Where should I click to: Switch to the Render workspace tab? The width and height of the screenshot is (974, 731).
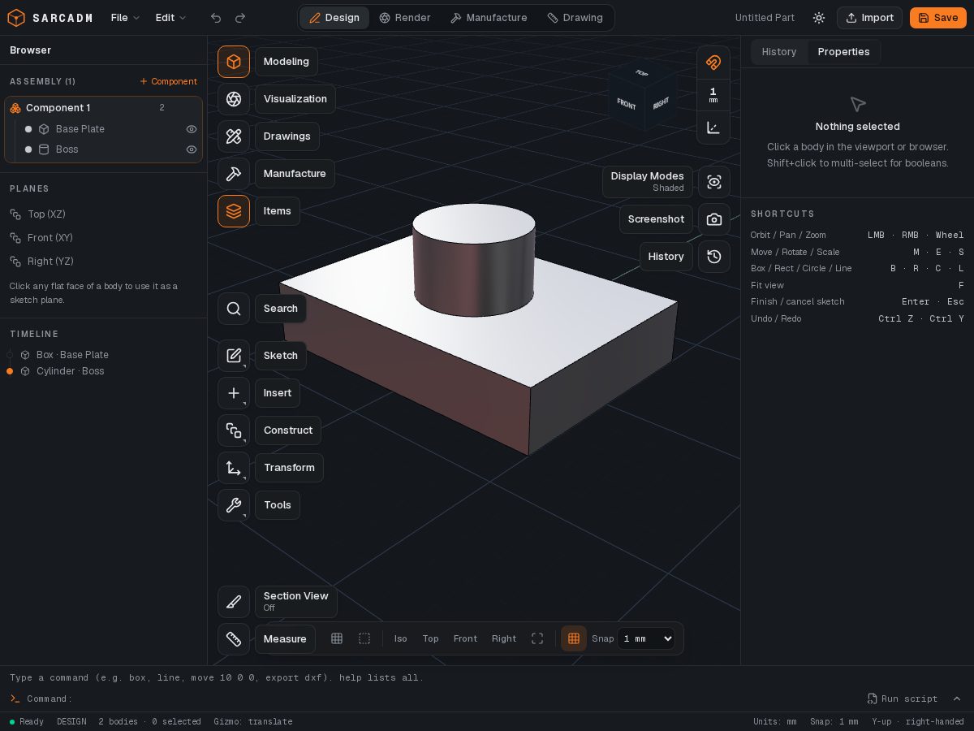[x=405, y=18]
